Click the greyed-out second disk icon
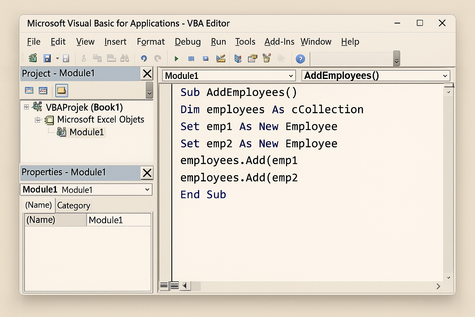The image size is (475, 317). (x=66, y=58)
